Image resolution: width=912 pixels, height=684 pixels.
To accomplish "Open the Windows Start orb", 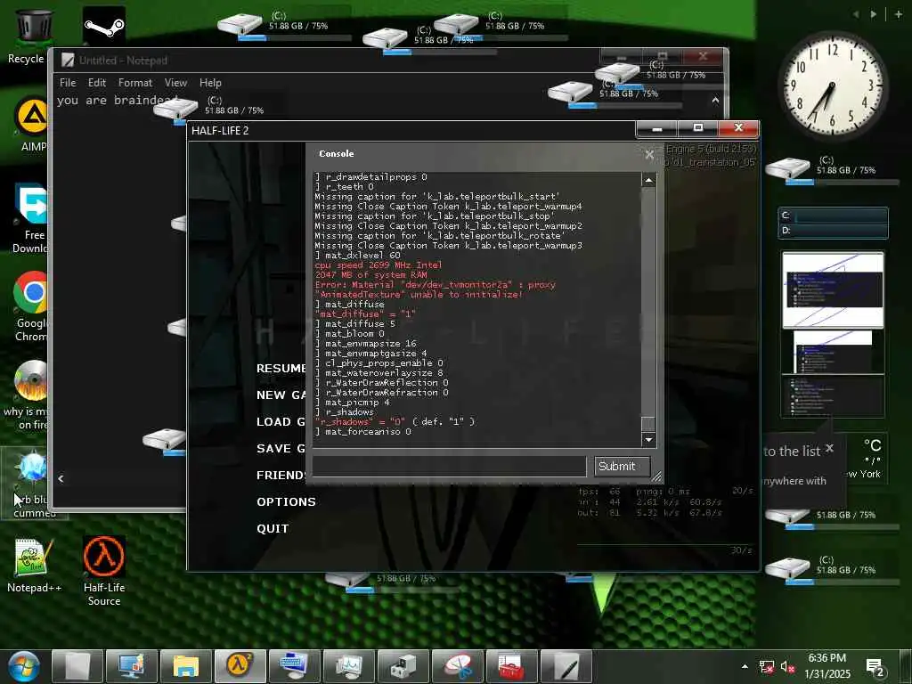I will point(23,666).
